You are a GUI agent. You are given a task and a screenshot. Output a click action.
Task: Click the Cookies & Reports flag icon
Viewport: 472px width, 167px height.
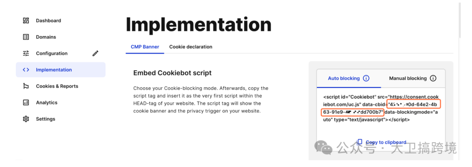tap(26, 86)
